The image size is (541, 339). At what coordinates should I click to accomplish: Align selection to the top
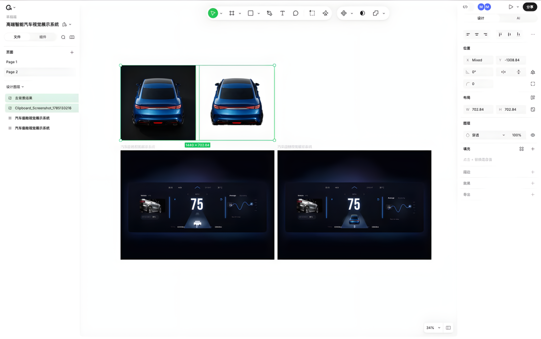pyautogui.click(x=500, y=34)
